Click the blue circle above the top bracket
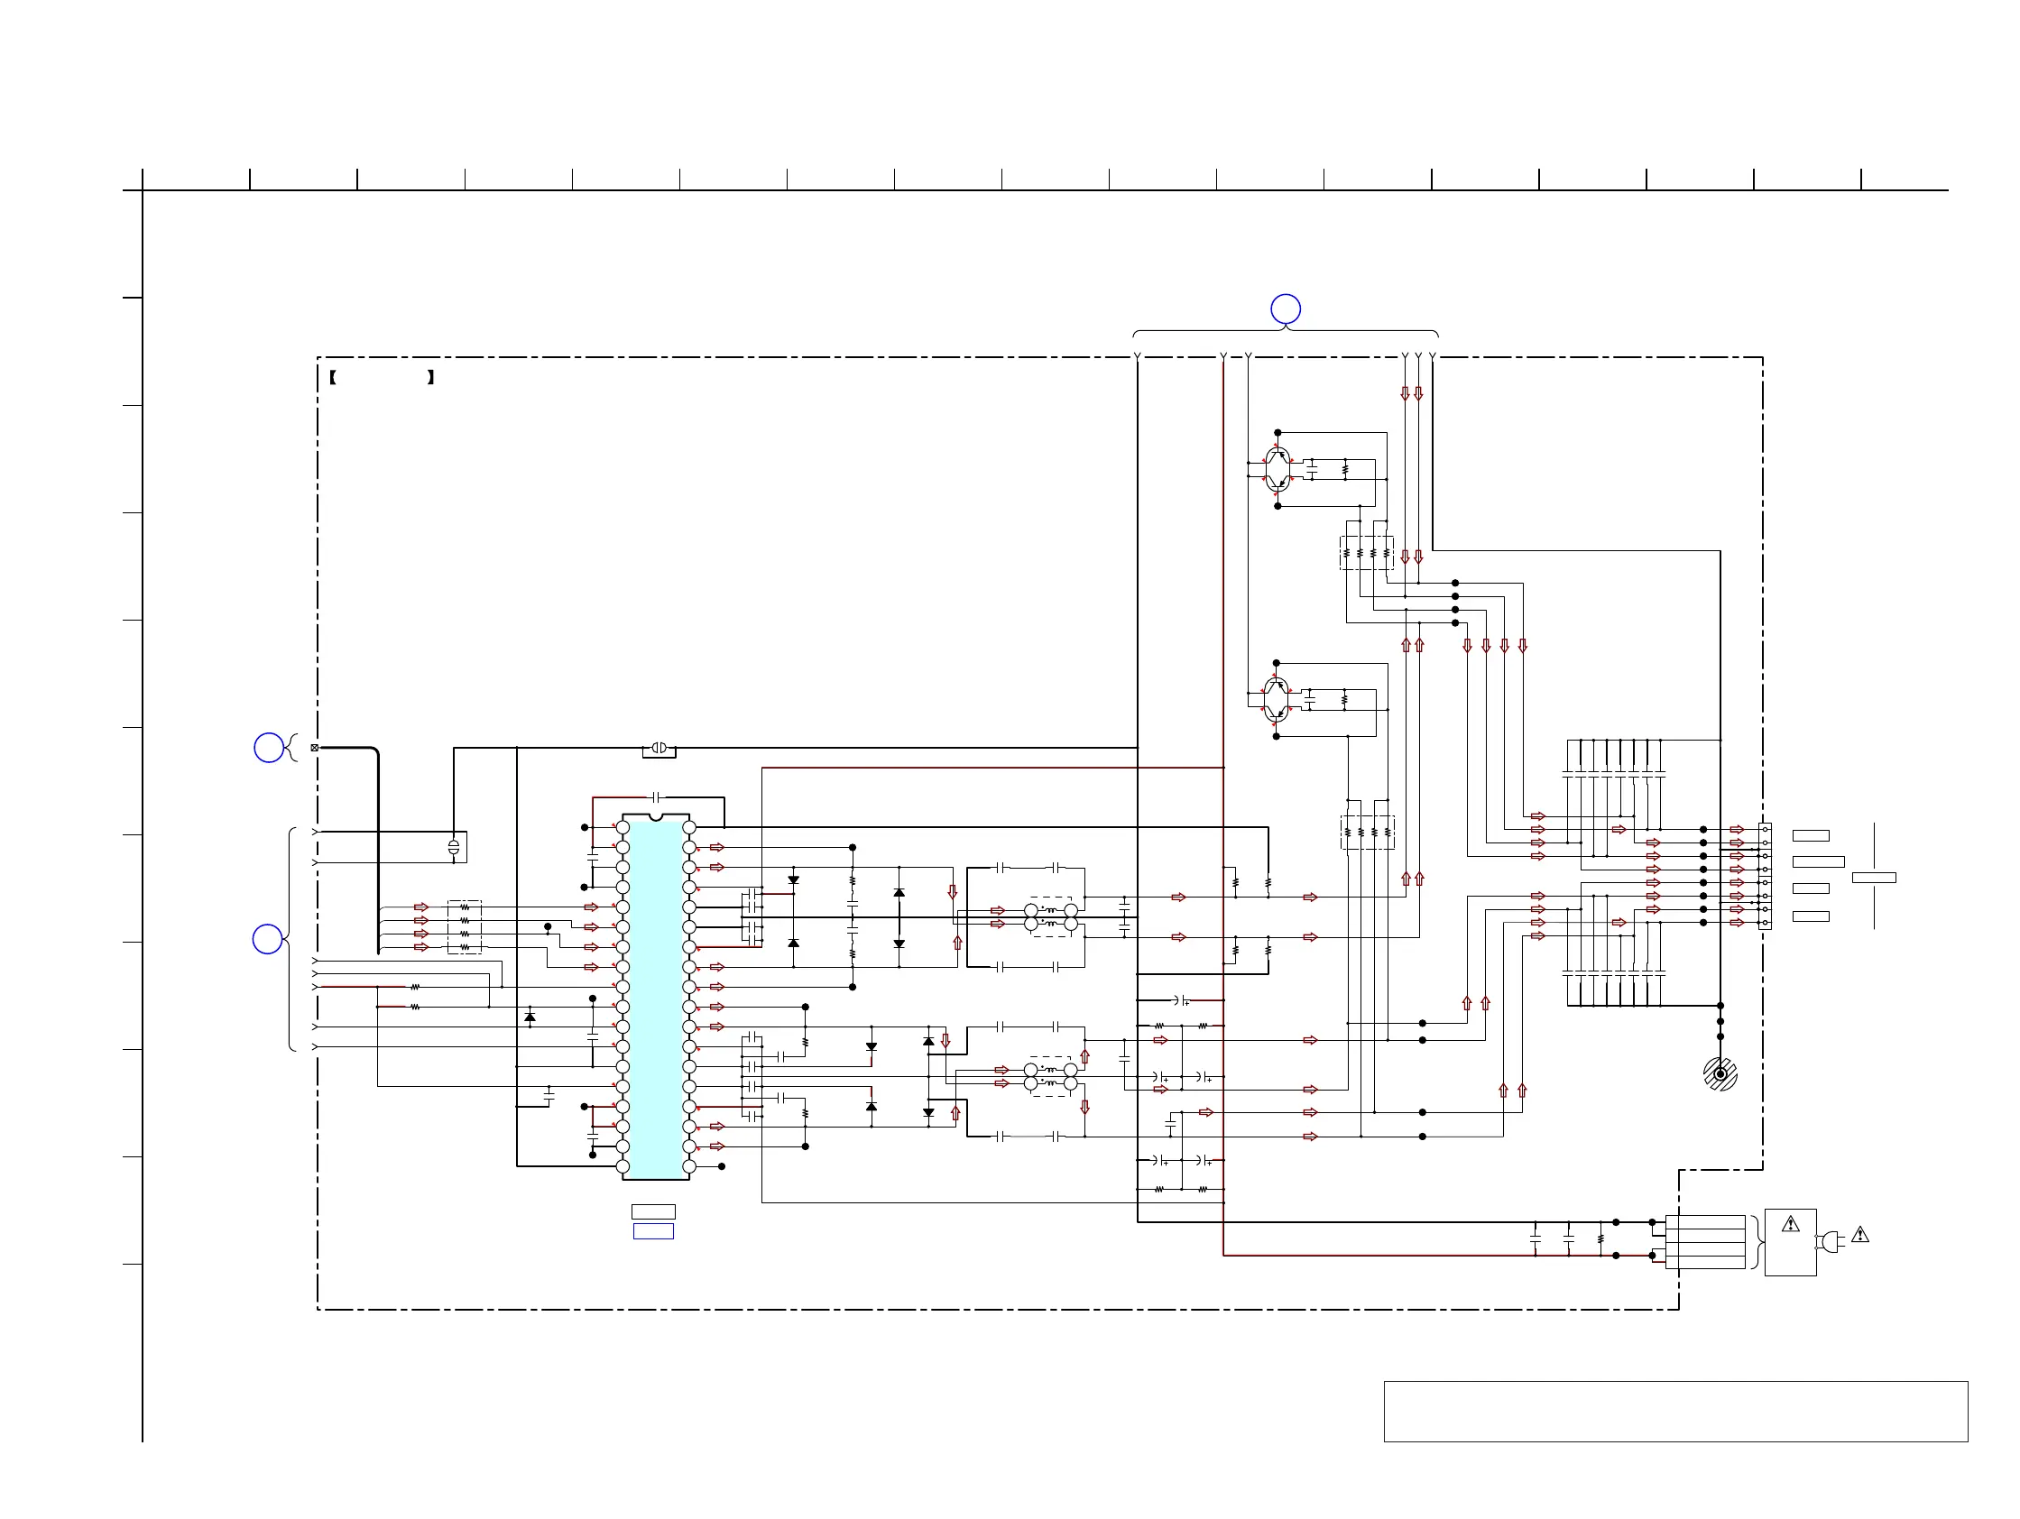The image size is (2020, 1519). (x=1285, y=309)
